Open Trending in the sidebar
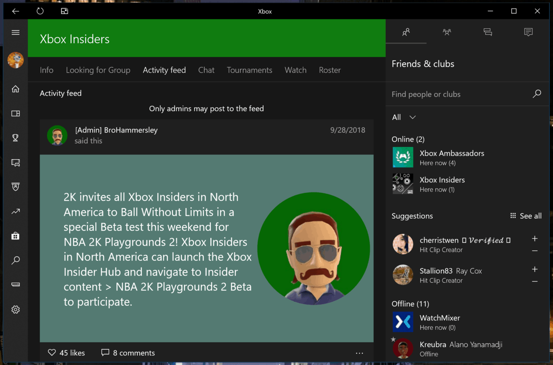The height and width of the screenshot is (365, 553). 16,211
